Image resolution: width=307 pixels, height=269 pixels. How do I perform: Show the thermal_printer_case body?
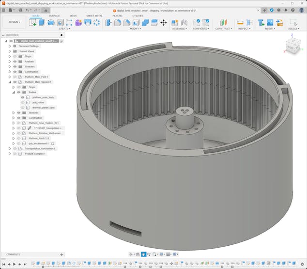(x=22, y=108)
